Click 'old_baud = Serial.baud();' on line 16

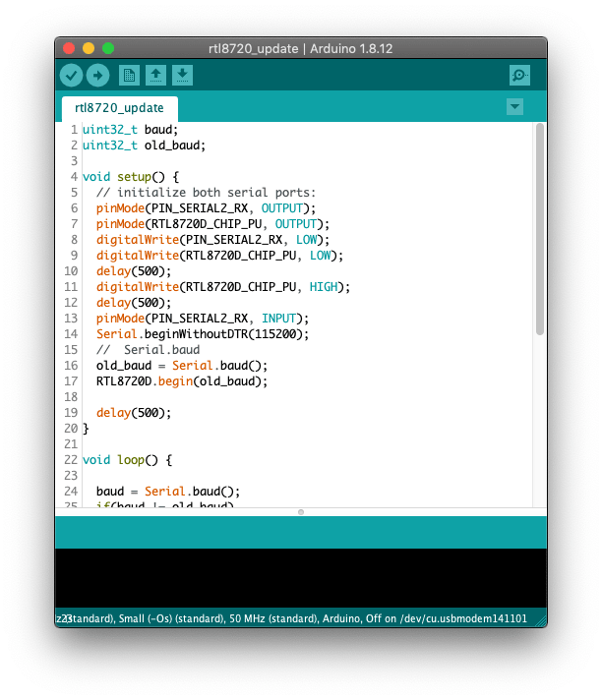(182, 366)
